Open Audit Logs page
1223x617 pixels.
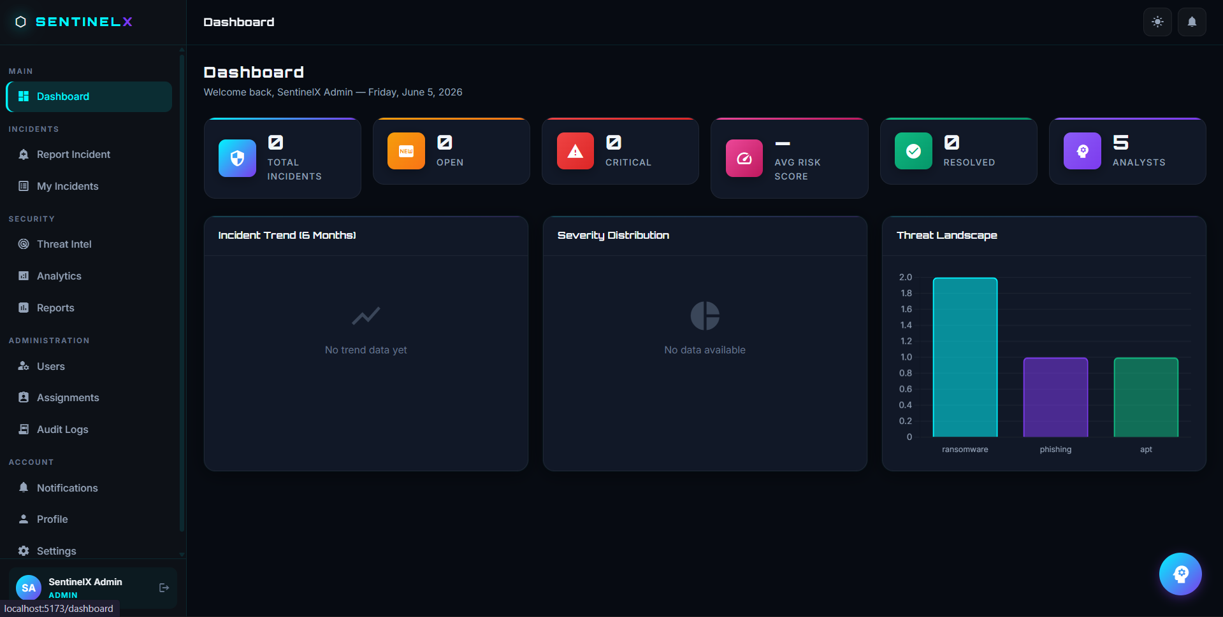click(x=89, y=430)
